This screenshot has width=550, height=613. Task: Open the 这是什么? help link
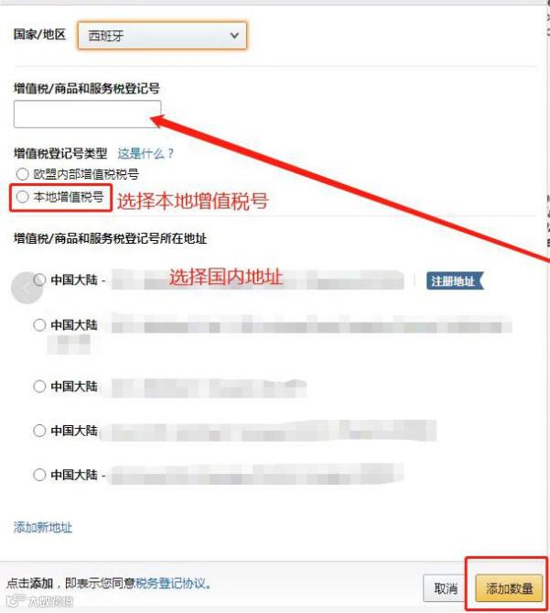[x=146, y=153]
